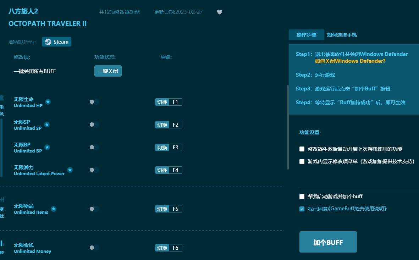Image resolution: width=419 pixels, height=260 pixels.
Task: Click the F5 hotkey field
Action: pos(176,209)
